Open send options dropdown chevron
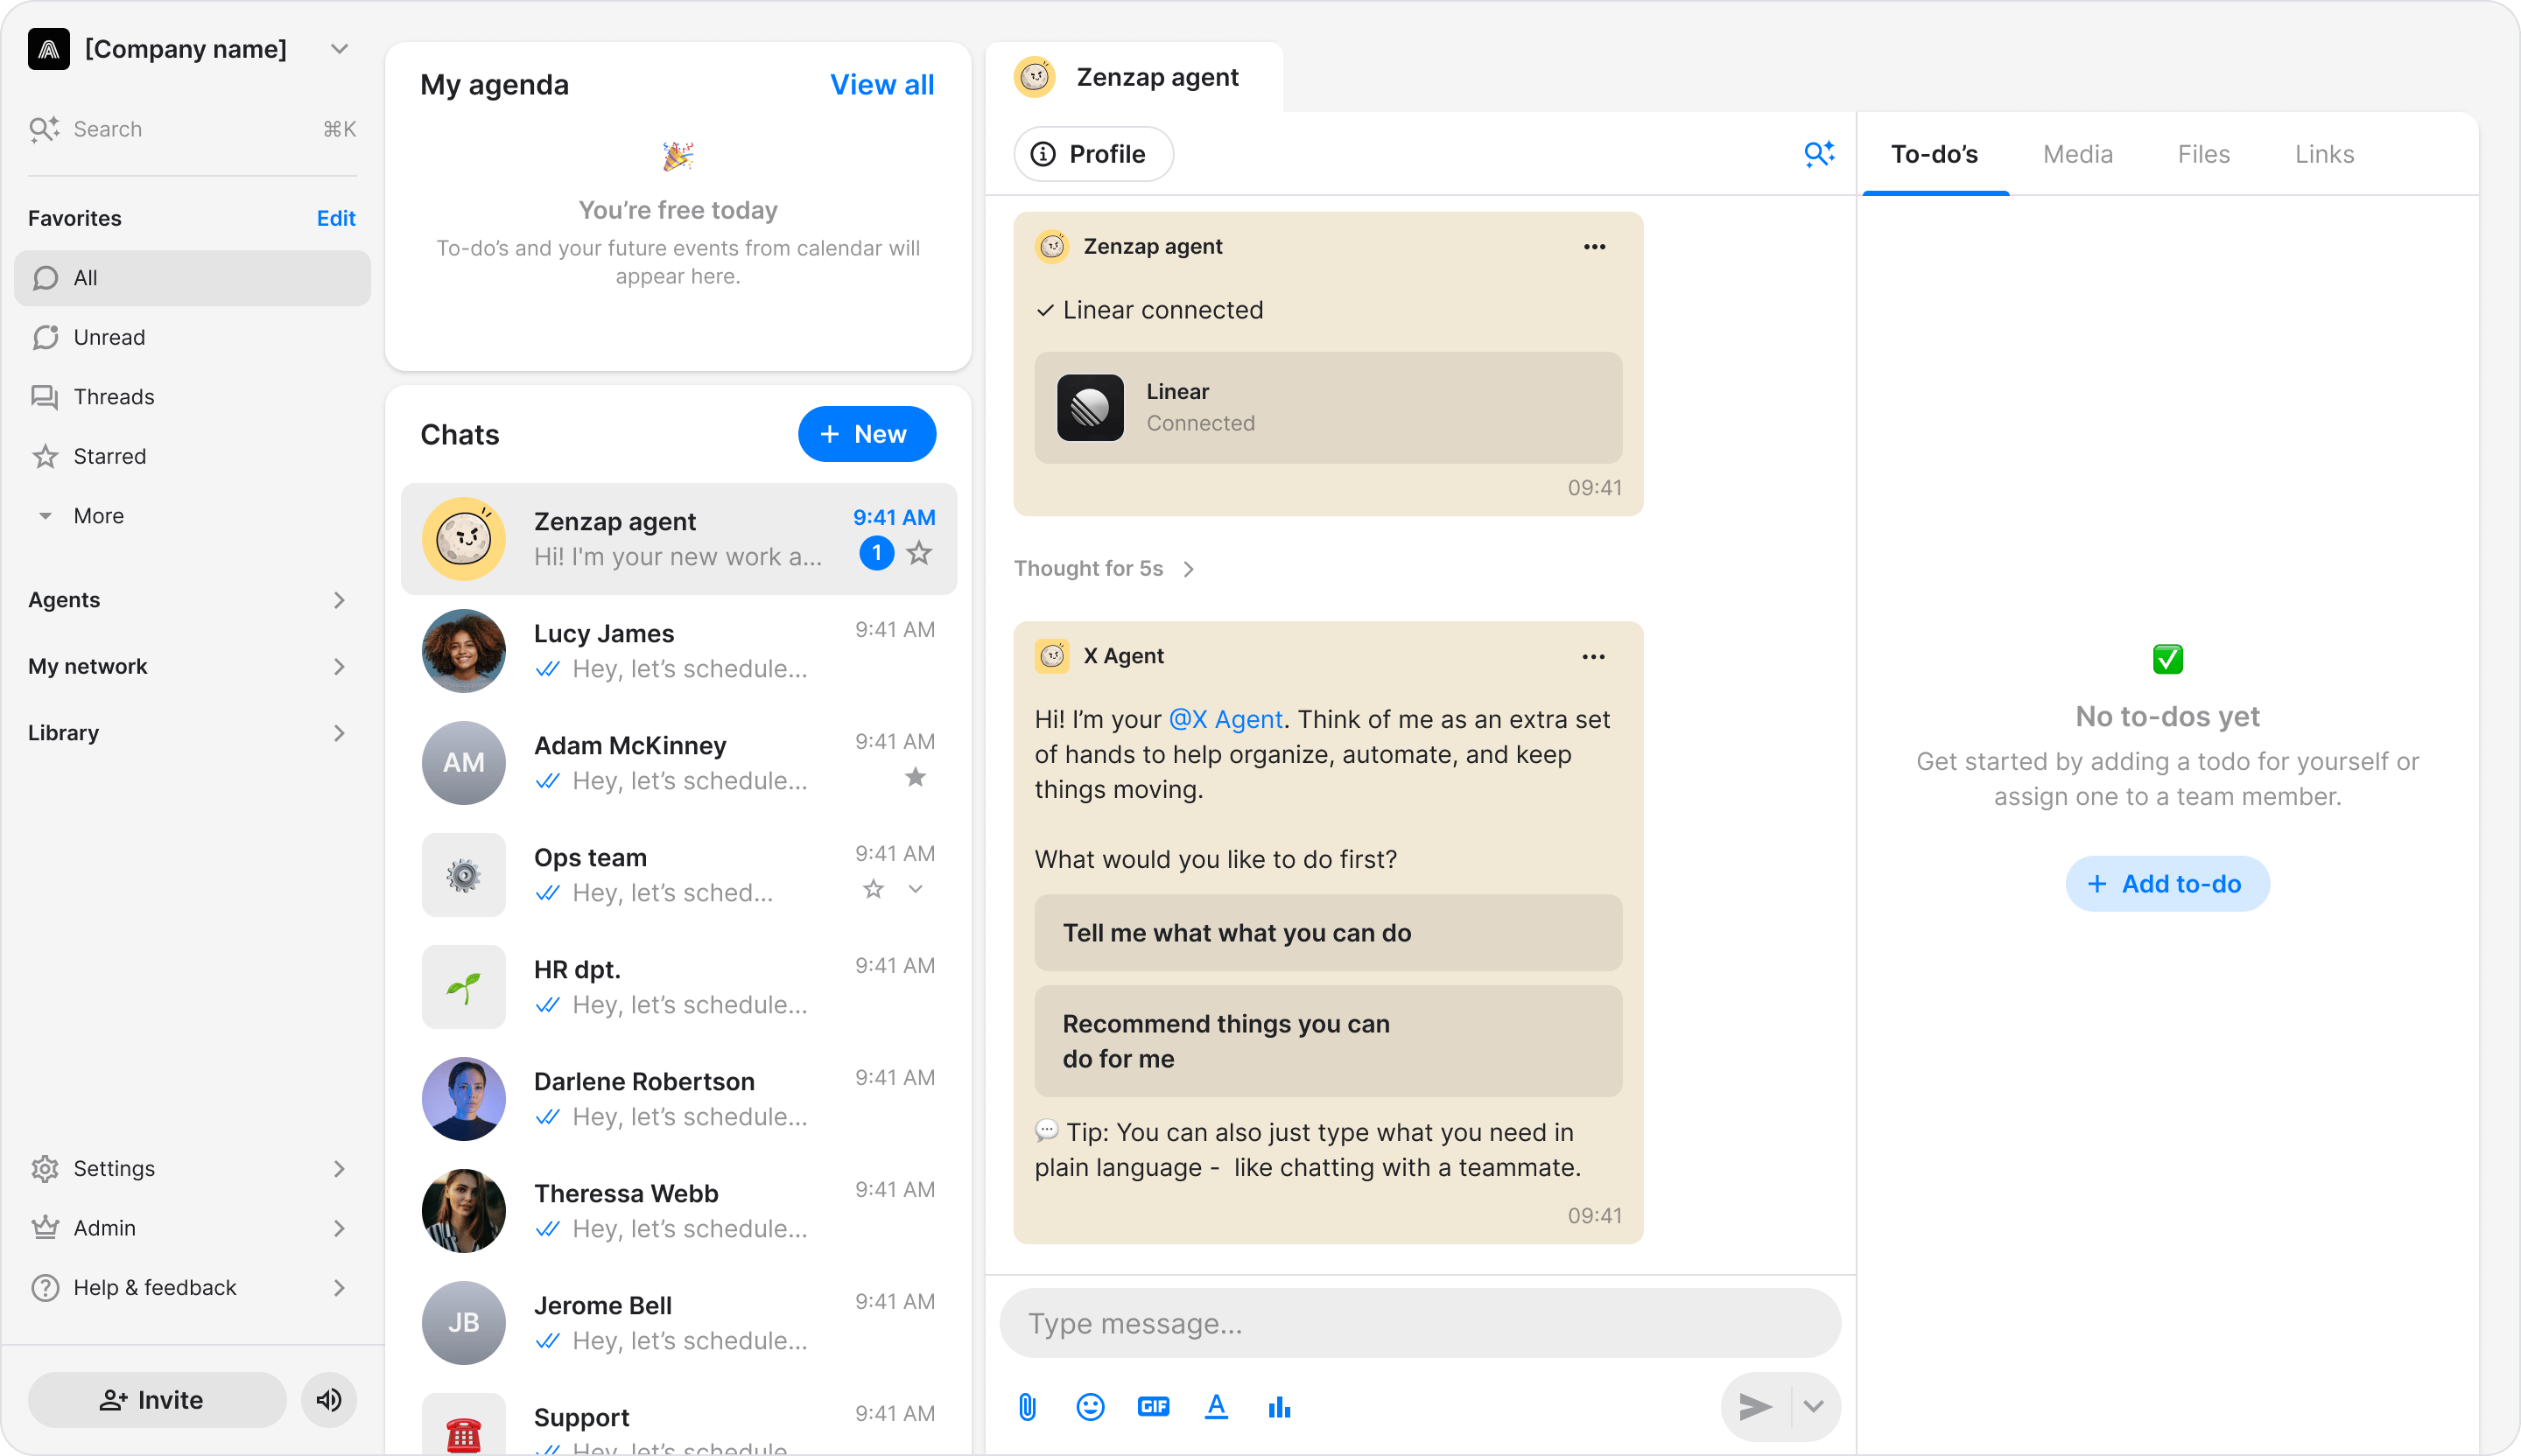The image size is (2521, 1456). pyautogui.click(x=1814, y=1407)
